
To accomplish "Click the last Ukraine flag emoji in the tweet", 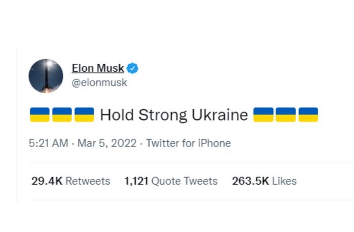I will pyautogui.click(x=309, y=114).
